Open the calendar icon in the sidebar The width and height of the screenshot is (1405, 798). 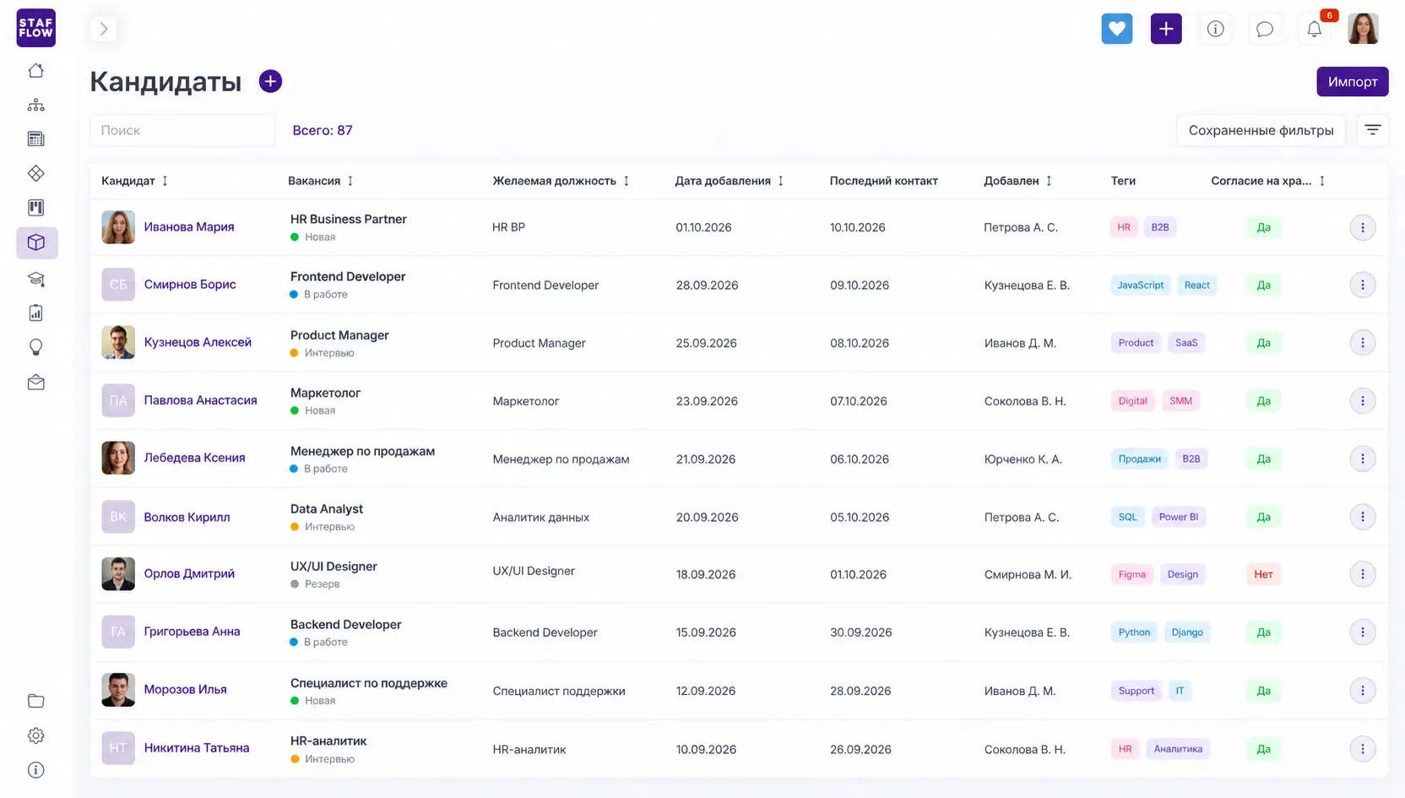[x=35, y=139]
